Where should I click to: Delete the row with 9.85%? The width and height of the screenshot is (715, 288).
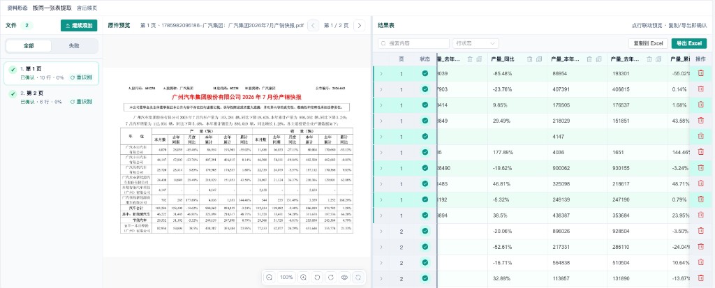(701, 105)
